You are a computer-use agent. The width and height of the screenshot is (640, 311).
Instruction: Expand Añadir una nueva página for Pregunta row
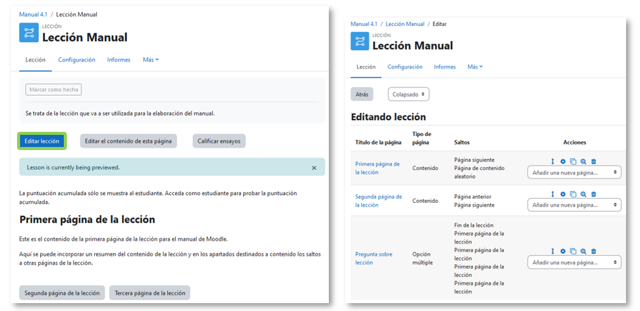(574, 262)
